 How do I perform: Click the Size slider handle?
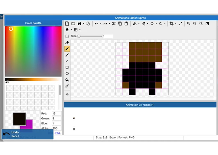pyautogui.click(x=79, y=36)
